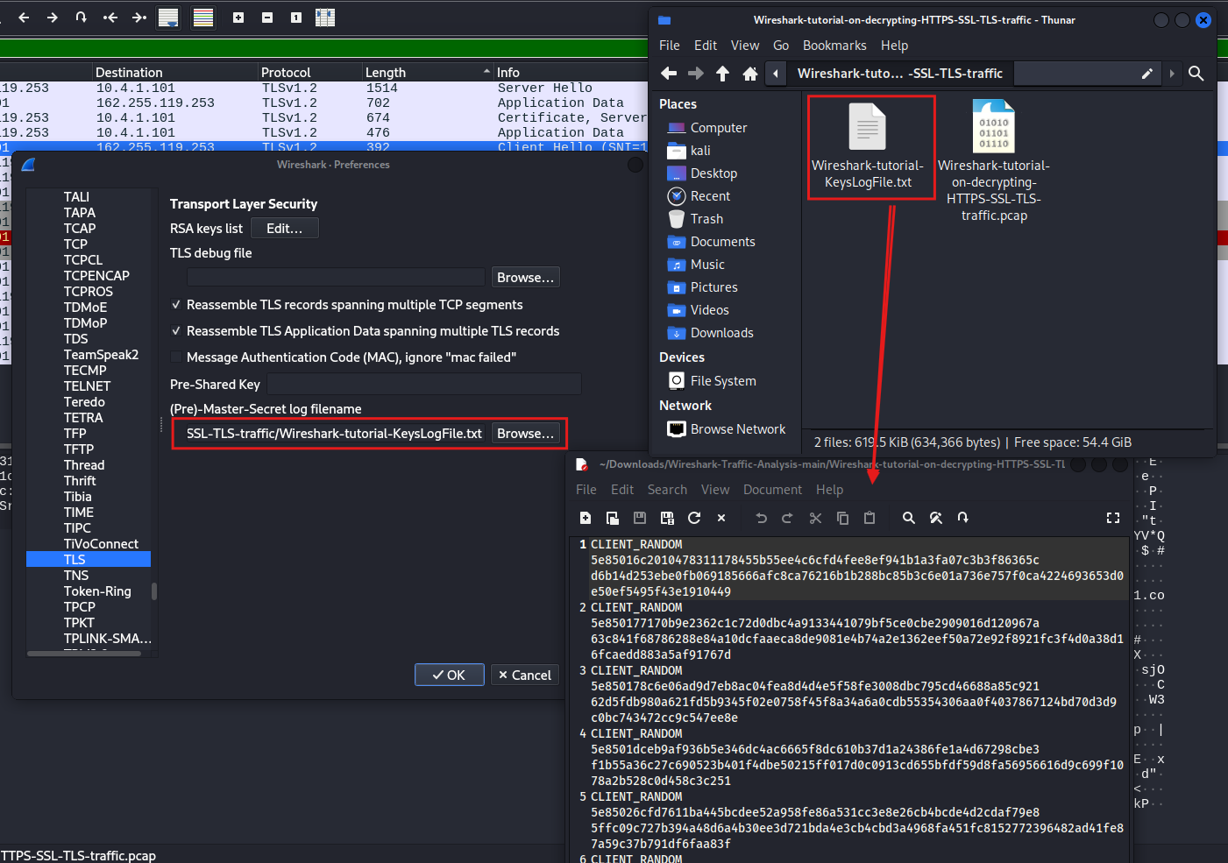Image resolution: width=1228 pixels, height=863 pixels.
Task: Click right path scroll arrow in Thunar
Action: pyautogui.click(x=1172, y=74)
